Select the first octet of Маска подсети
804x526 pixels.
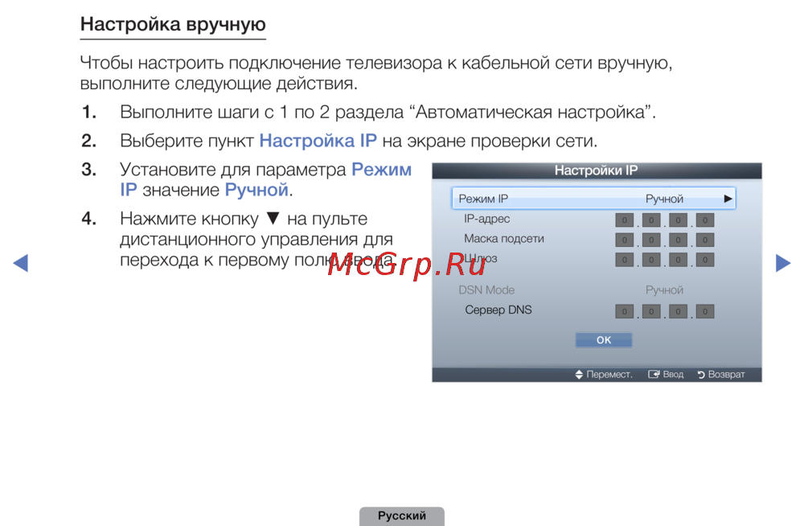[x=625, y=240]
